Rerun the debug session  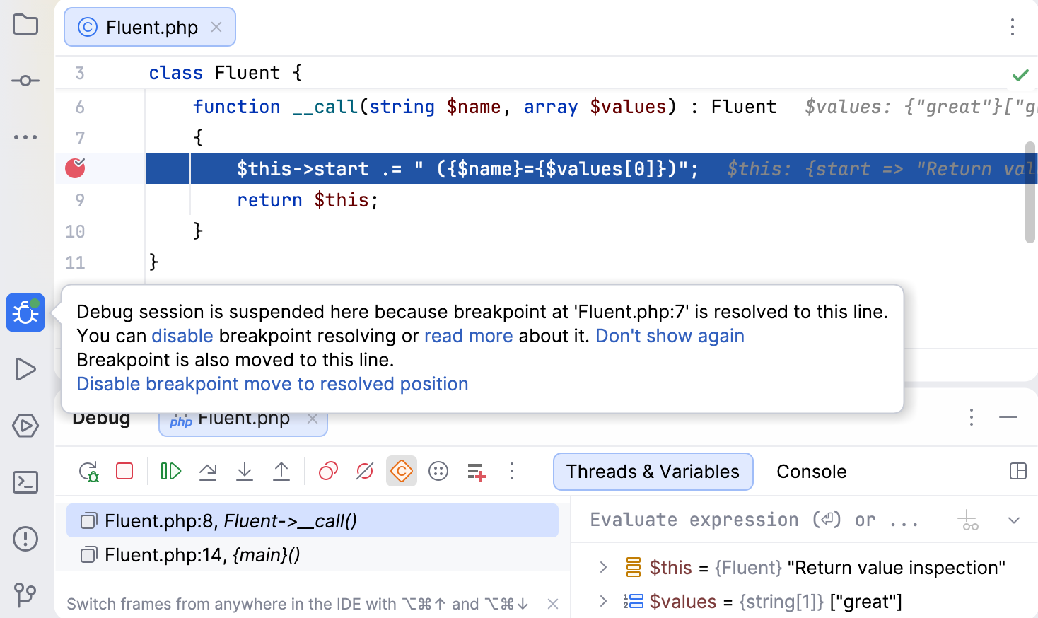click(89, 472)
